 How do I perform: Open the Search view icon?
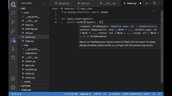(x=13, y=13)
